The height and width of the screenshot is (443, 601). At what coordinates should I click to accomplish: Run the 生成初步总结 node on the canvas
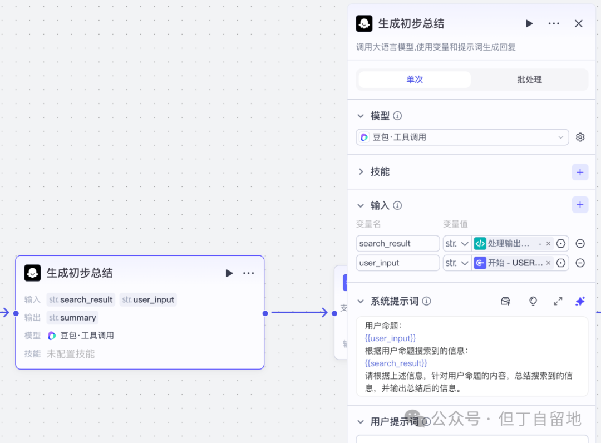229,273
